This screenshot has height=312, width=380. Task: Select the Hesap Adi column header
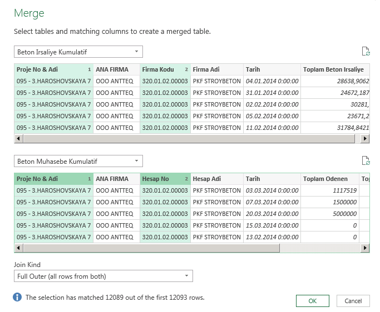(x=217, y=179)
